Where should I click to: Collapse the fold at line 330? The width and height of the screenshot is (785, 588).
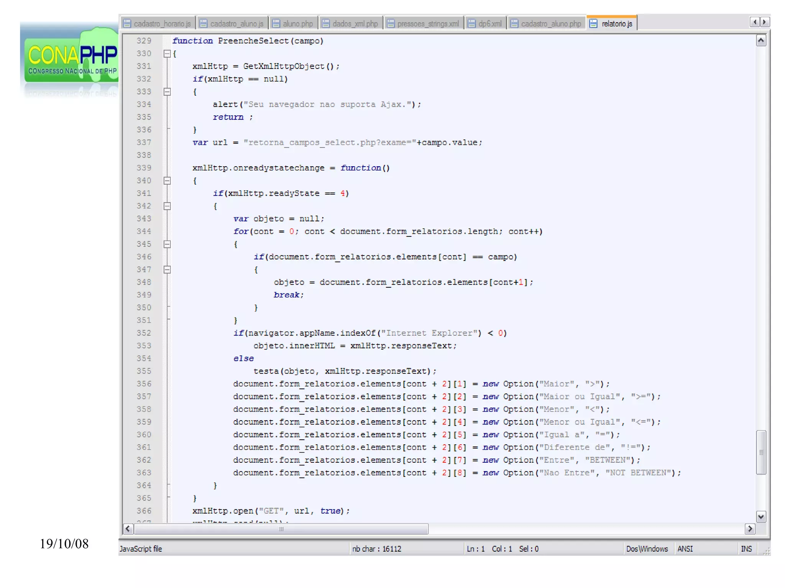coord(167,54)
